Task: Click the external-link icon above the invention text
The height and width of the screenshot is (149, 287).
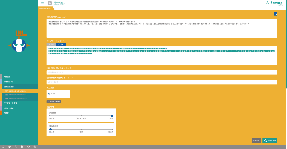Action: coord(276,14)
